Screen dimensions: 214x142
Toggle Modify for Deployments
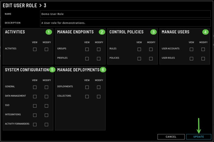point(99,87)
